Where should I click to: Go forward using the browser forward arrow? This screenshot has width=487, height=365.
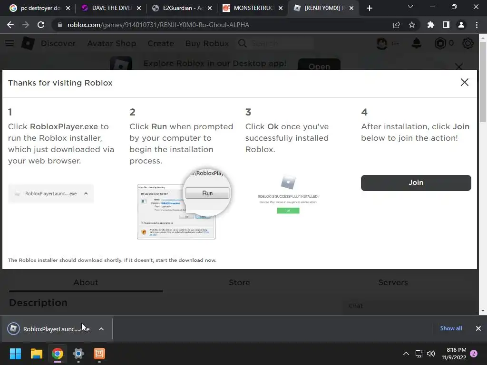(26, 25)
